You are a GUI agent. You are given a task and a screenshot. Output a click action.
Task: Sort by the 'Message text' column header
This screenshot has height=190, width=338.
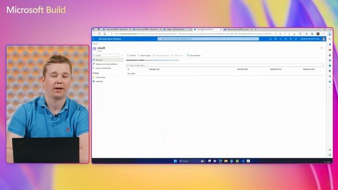[154, 69]
